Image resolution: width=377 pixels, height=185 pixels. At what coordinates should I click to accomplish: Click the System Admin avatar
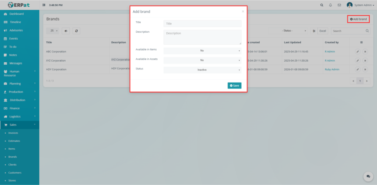(x=350, y=5)
